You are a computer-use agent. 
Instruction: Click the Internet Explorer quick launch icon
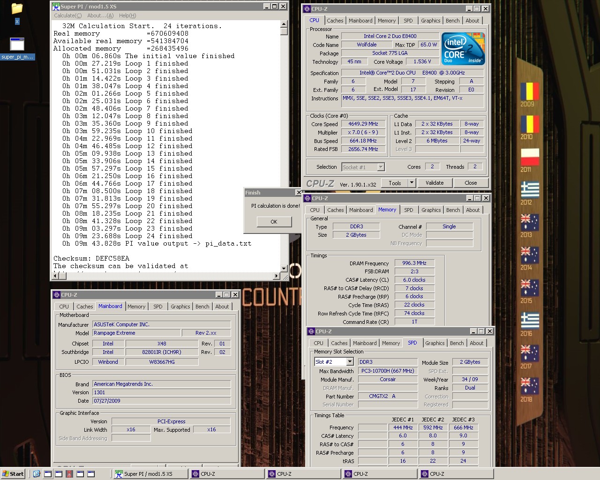(x=37, y=474)
